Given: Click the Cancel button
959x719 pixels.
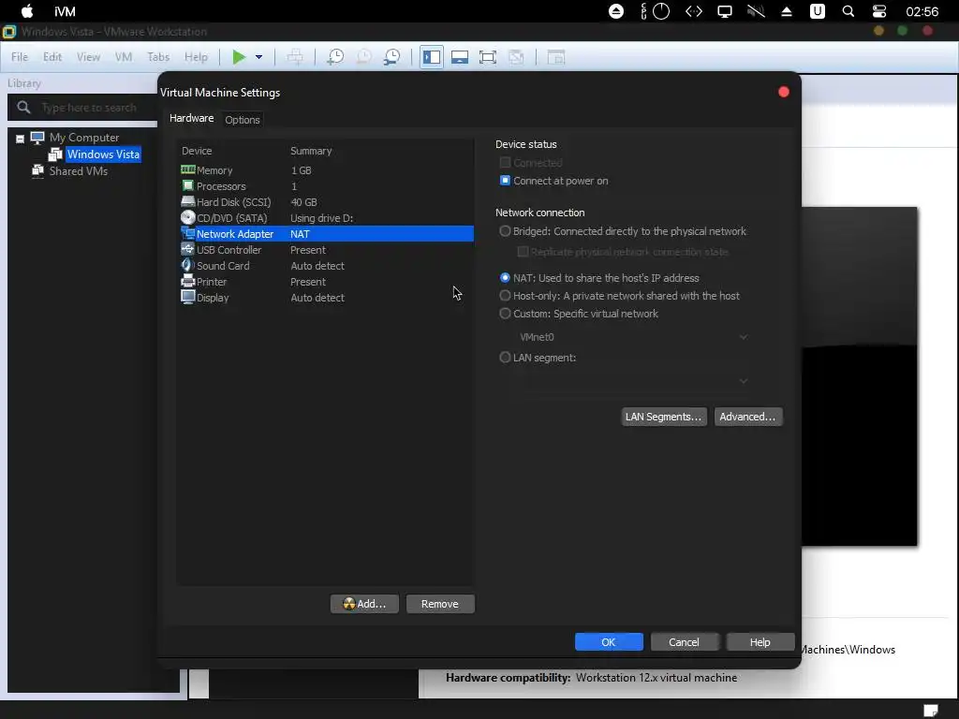Looking at the screenshot, I should tap(684, 642).
